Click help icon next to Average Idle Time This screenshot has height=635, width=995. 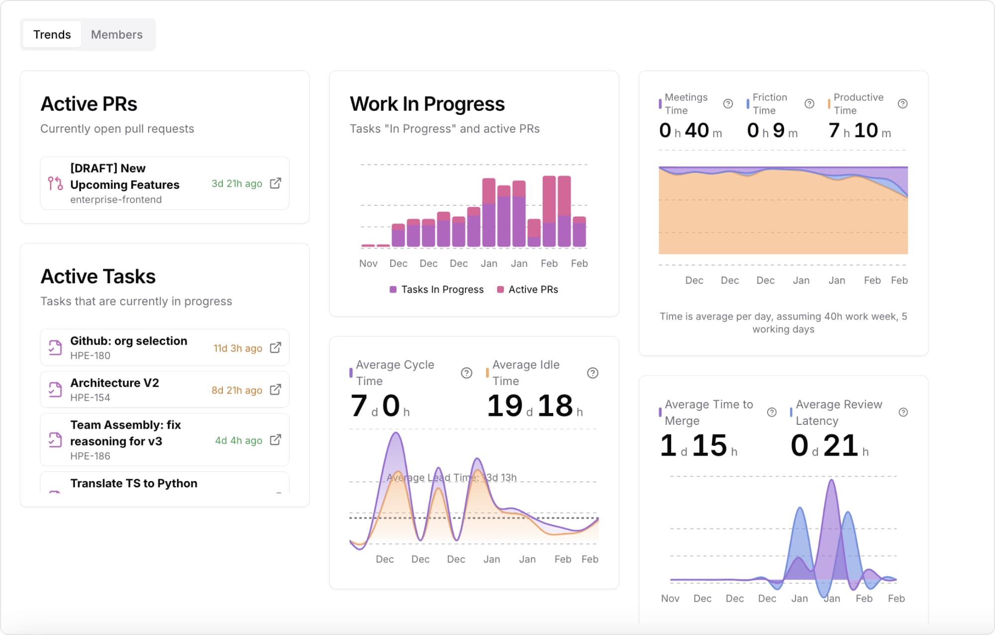[593, 373]
